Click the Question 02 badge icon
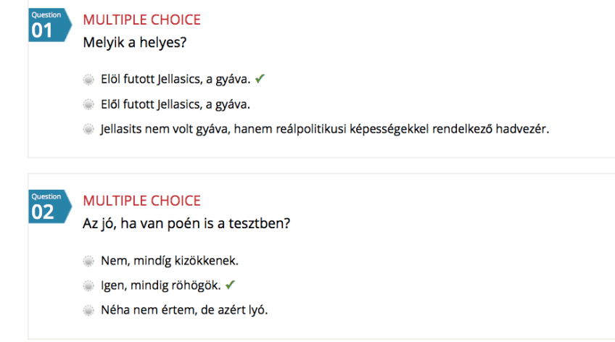Viewport: 615px width, 342px height. 48,207
